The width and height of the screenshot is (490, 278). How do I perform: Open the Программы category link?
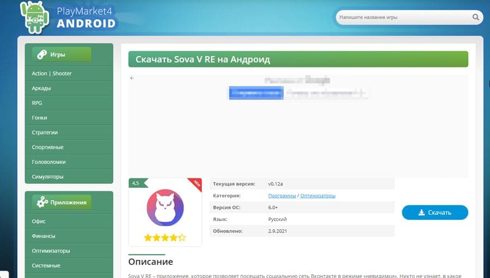click(282, 196)
